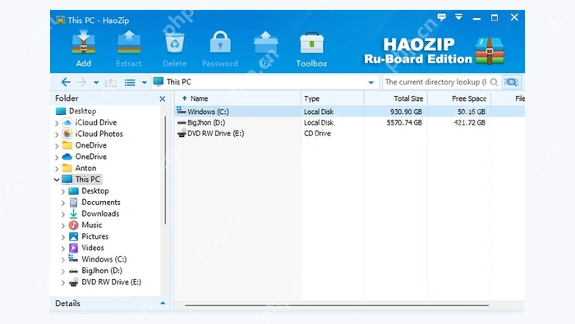Click the iCloud Drive icon in the tree

67,123
